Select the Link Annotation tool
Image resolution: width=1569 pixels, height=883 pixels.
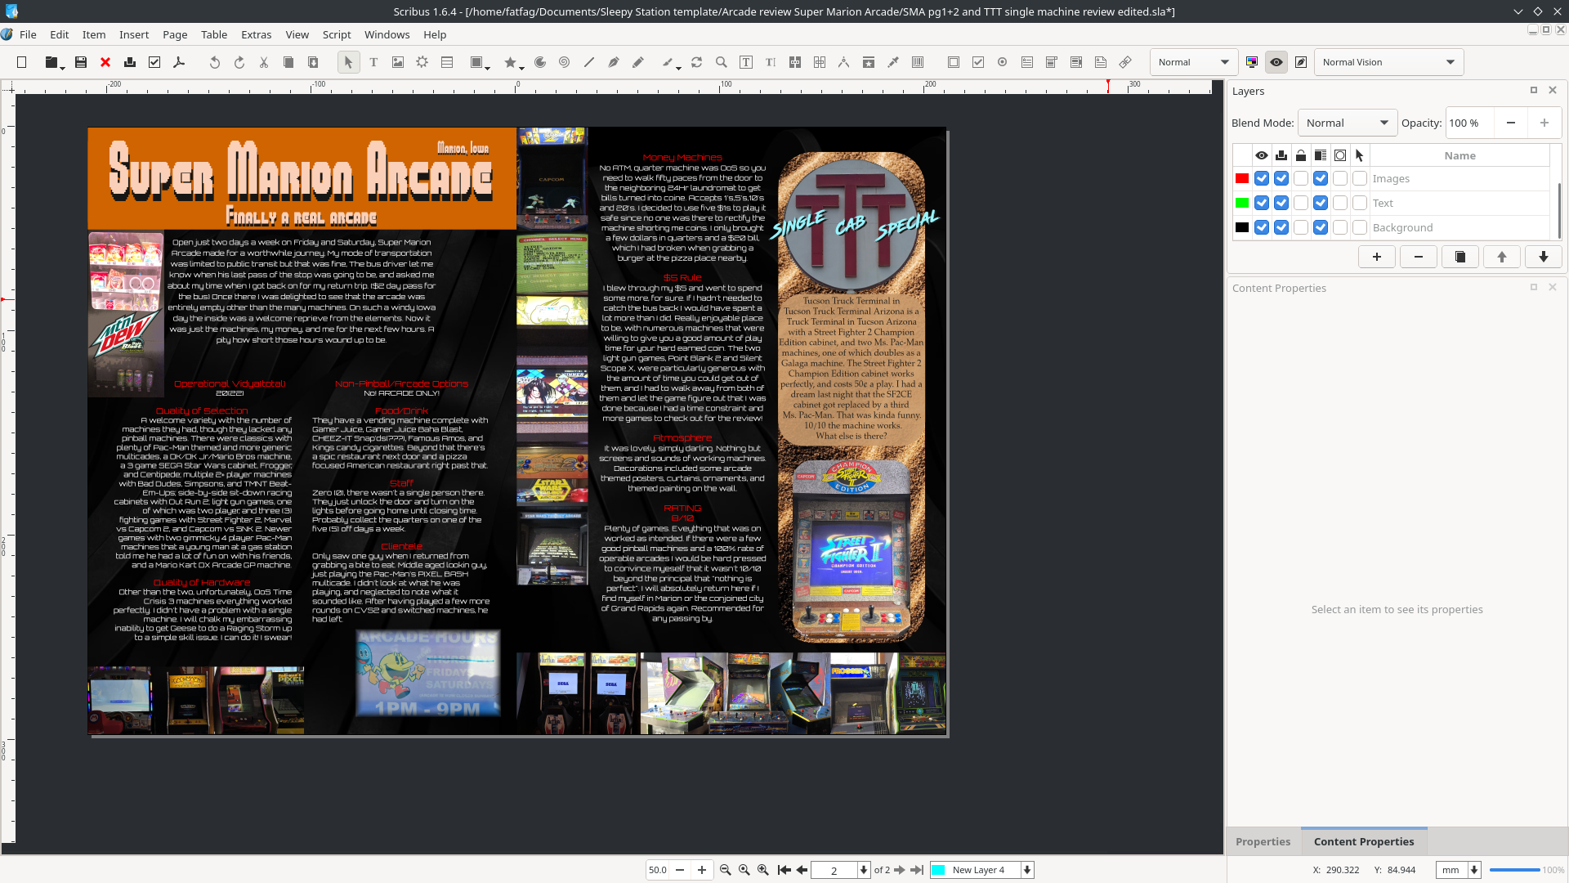click(x=1125, y=62)
